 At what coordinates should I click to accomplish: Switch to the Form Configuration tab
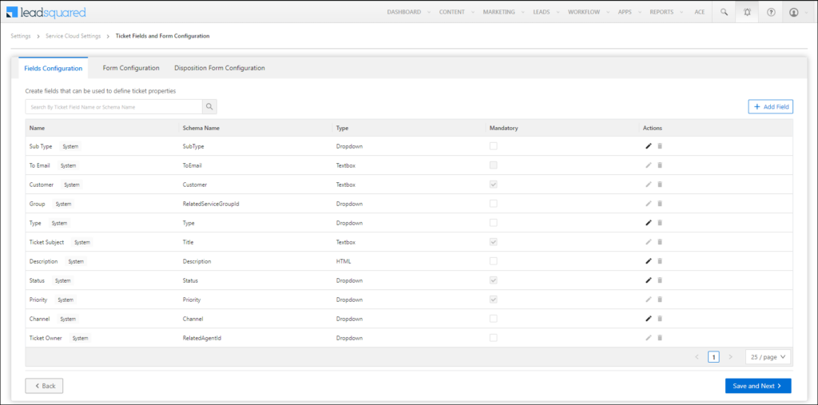pos(131,68)
